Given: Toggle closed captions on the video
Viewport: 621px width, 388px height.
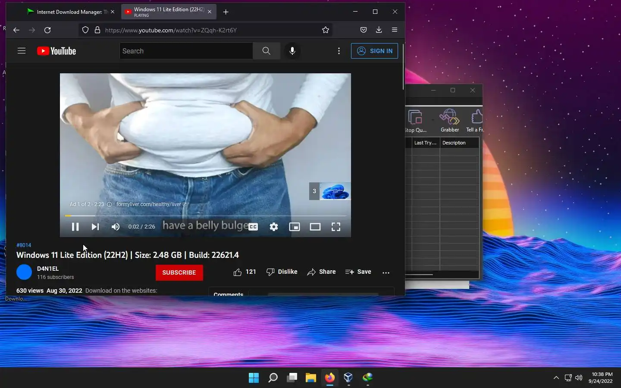Looking at the screenshot, I should [253, 227].
